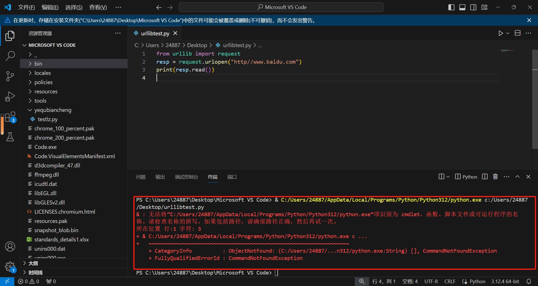Open errors and warnings status indicator
This screenshot has width=538, height=286.
(29, 281)
